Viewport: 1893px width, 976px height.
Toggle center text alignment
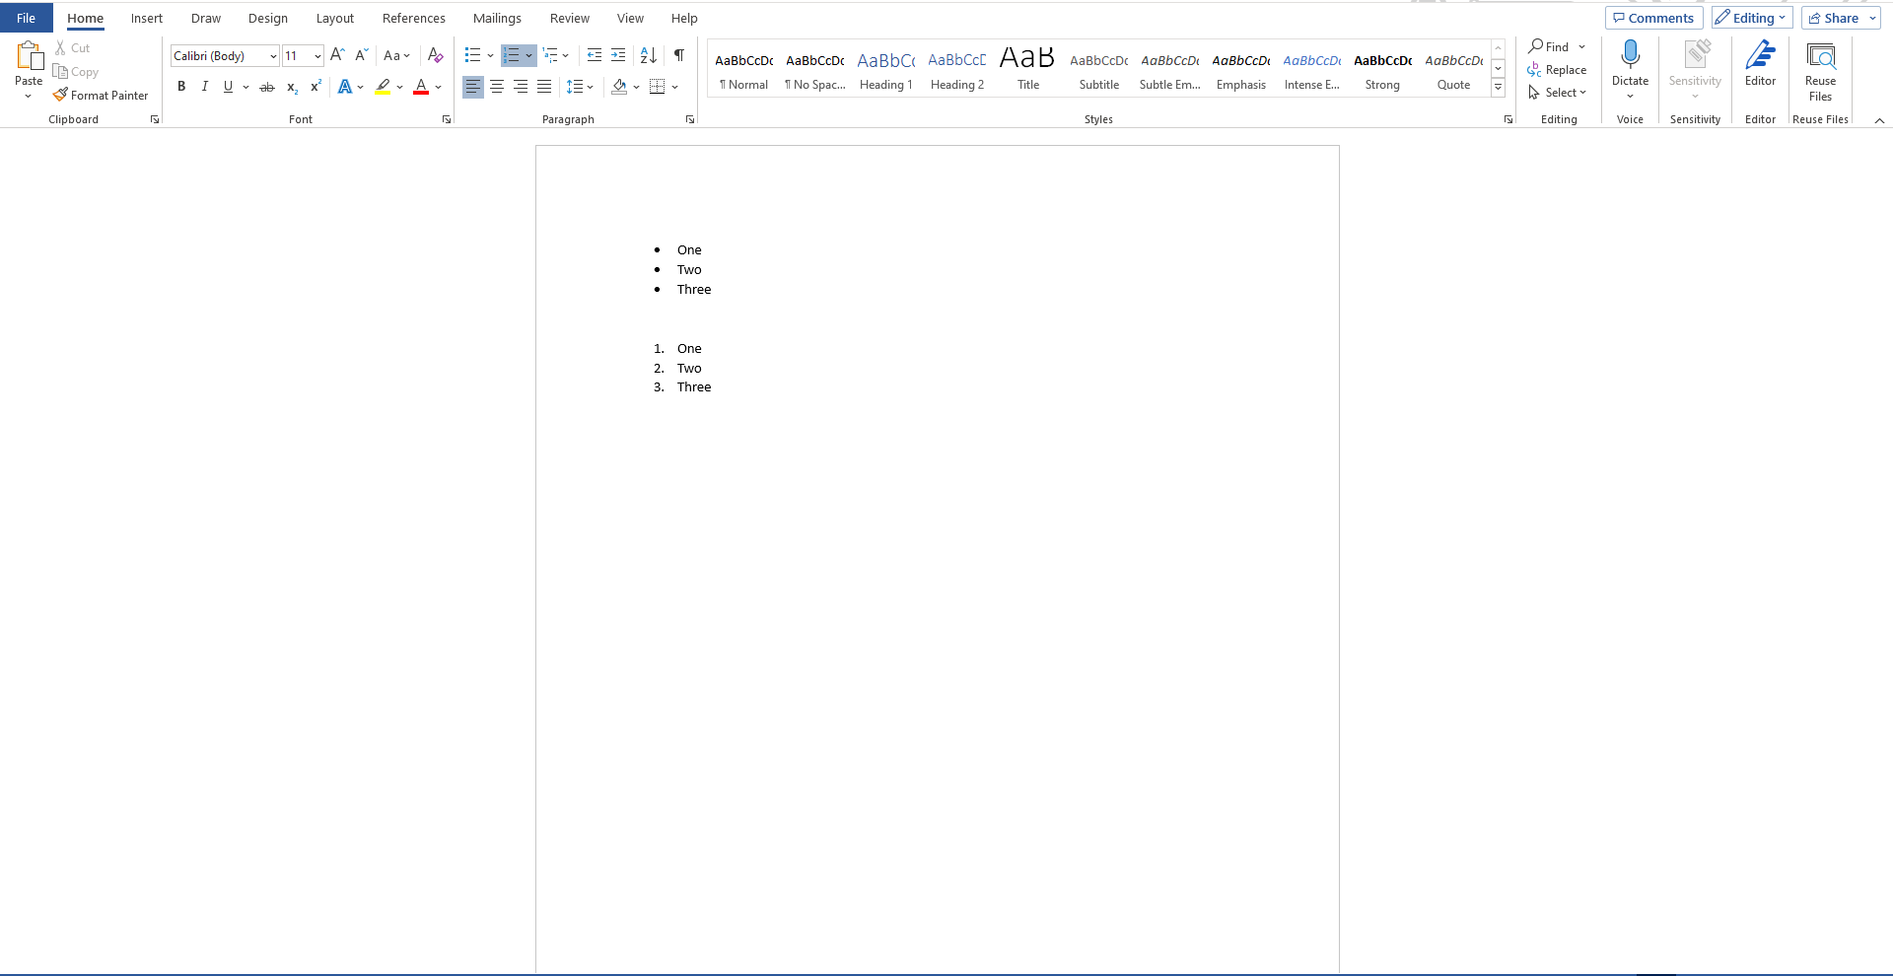click(496, 87)
